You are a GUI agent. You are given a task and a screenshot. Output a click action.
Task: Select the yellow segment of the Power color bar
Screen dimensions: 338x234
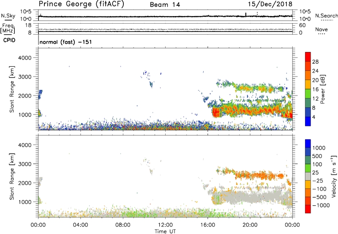point(308,84)
